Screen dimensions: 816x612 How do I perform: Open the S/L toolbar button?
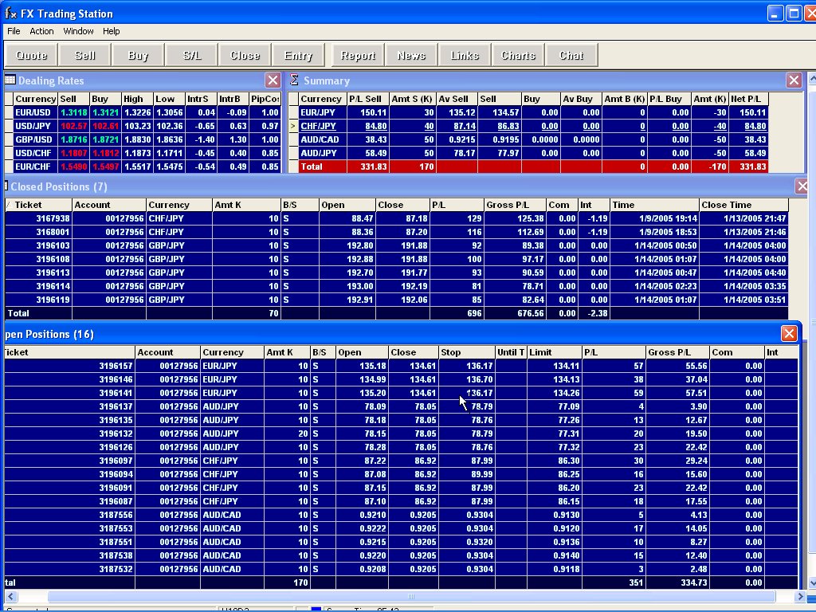[x=191, y=55]
